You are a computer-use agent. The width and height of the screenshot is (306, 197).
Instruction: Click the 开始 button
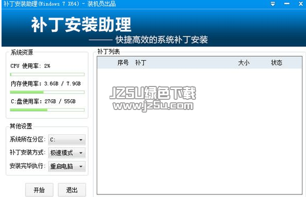coord(39,190)
